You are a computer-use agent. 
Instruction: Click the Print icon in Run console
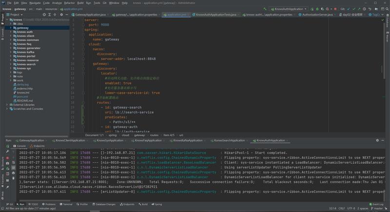pyautogui.click(x=14, y=173)
